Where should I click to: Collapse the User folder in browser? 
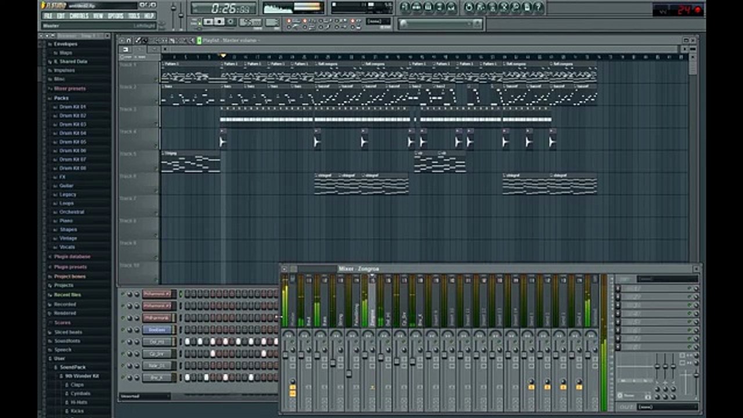tap(59, 359)
